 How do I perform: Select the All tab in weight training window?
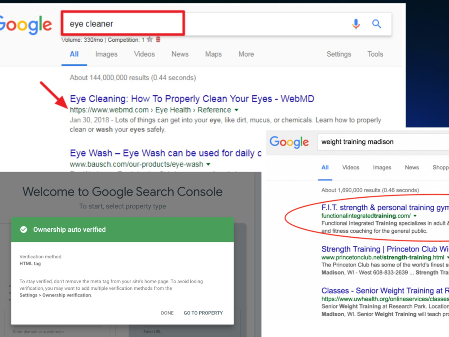click(325, 168)
